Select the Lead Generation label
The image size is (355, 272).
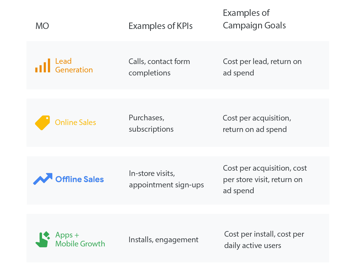(x=74, y=65)
